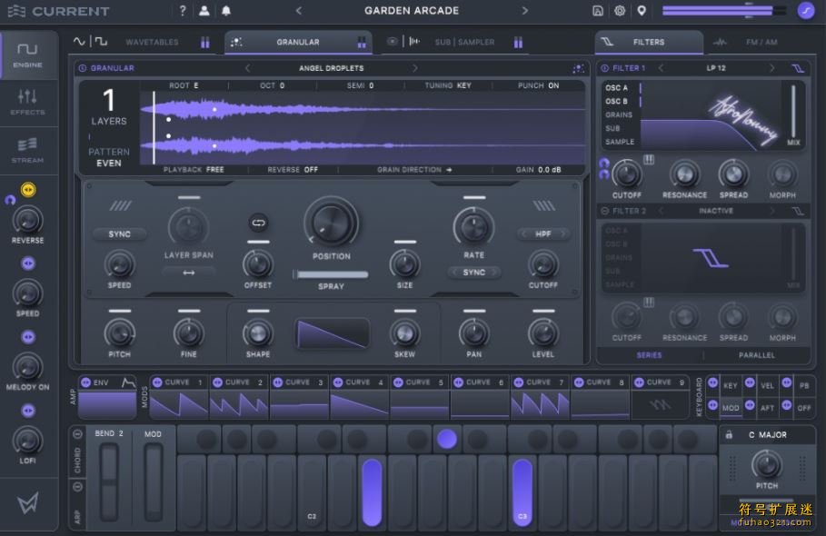Viewport: 826px width, 536px height.
Task: Click the loop icon above Offset knob
Action: 258,222
